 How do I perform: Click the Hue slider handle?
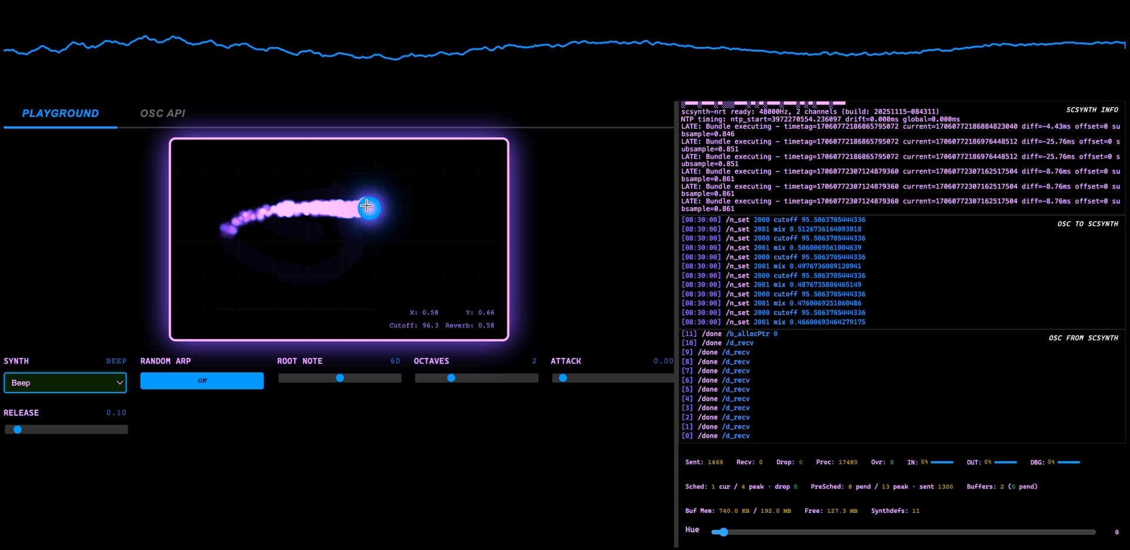tap(723, 532)
